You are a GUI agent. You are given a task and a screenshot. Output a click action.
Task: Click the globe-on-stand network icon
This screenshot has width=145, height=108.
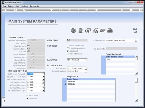(x=81, y=30)
